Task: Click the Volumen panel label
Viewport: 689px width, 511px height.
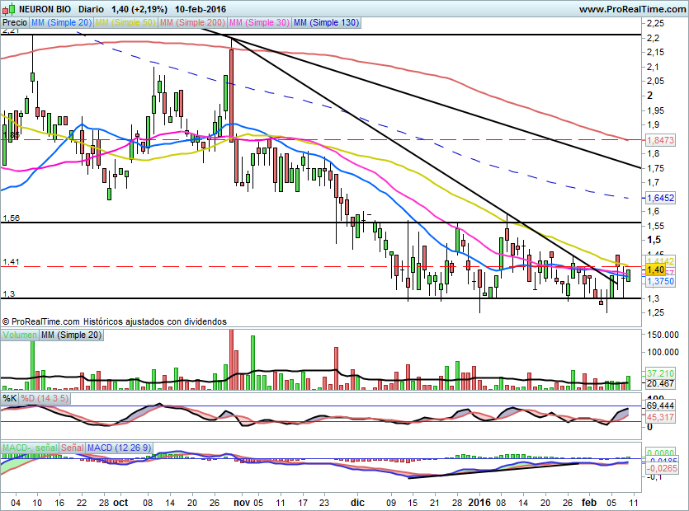Action: click(20, 335)
